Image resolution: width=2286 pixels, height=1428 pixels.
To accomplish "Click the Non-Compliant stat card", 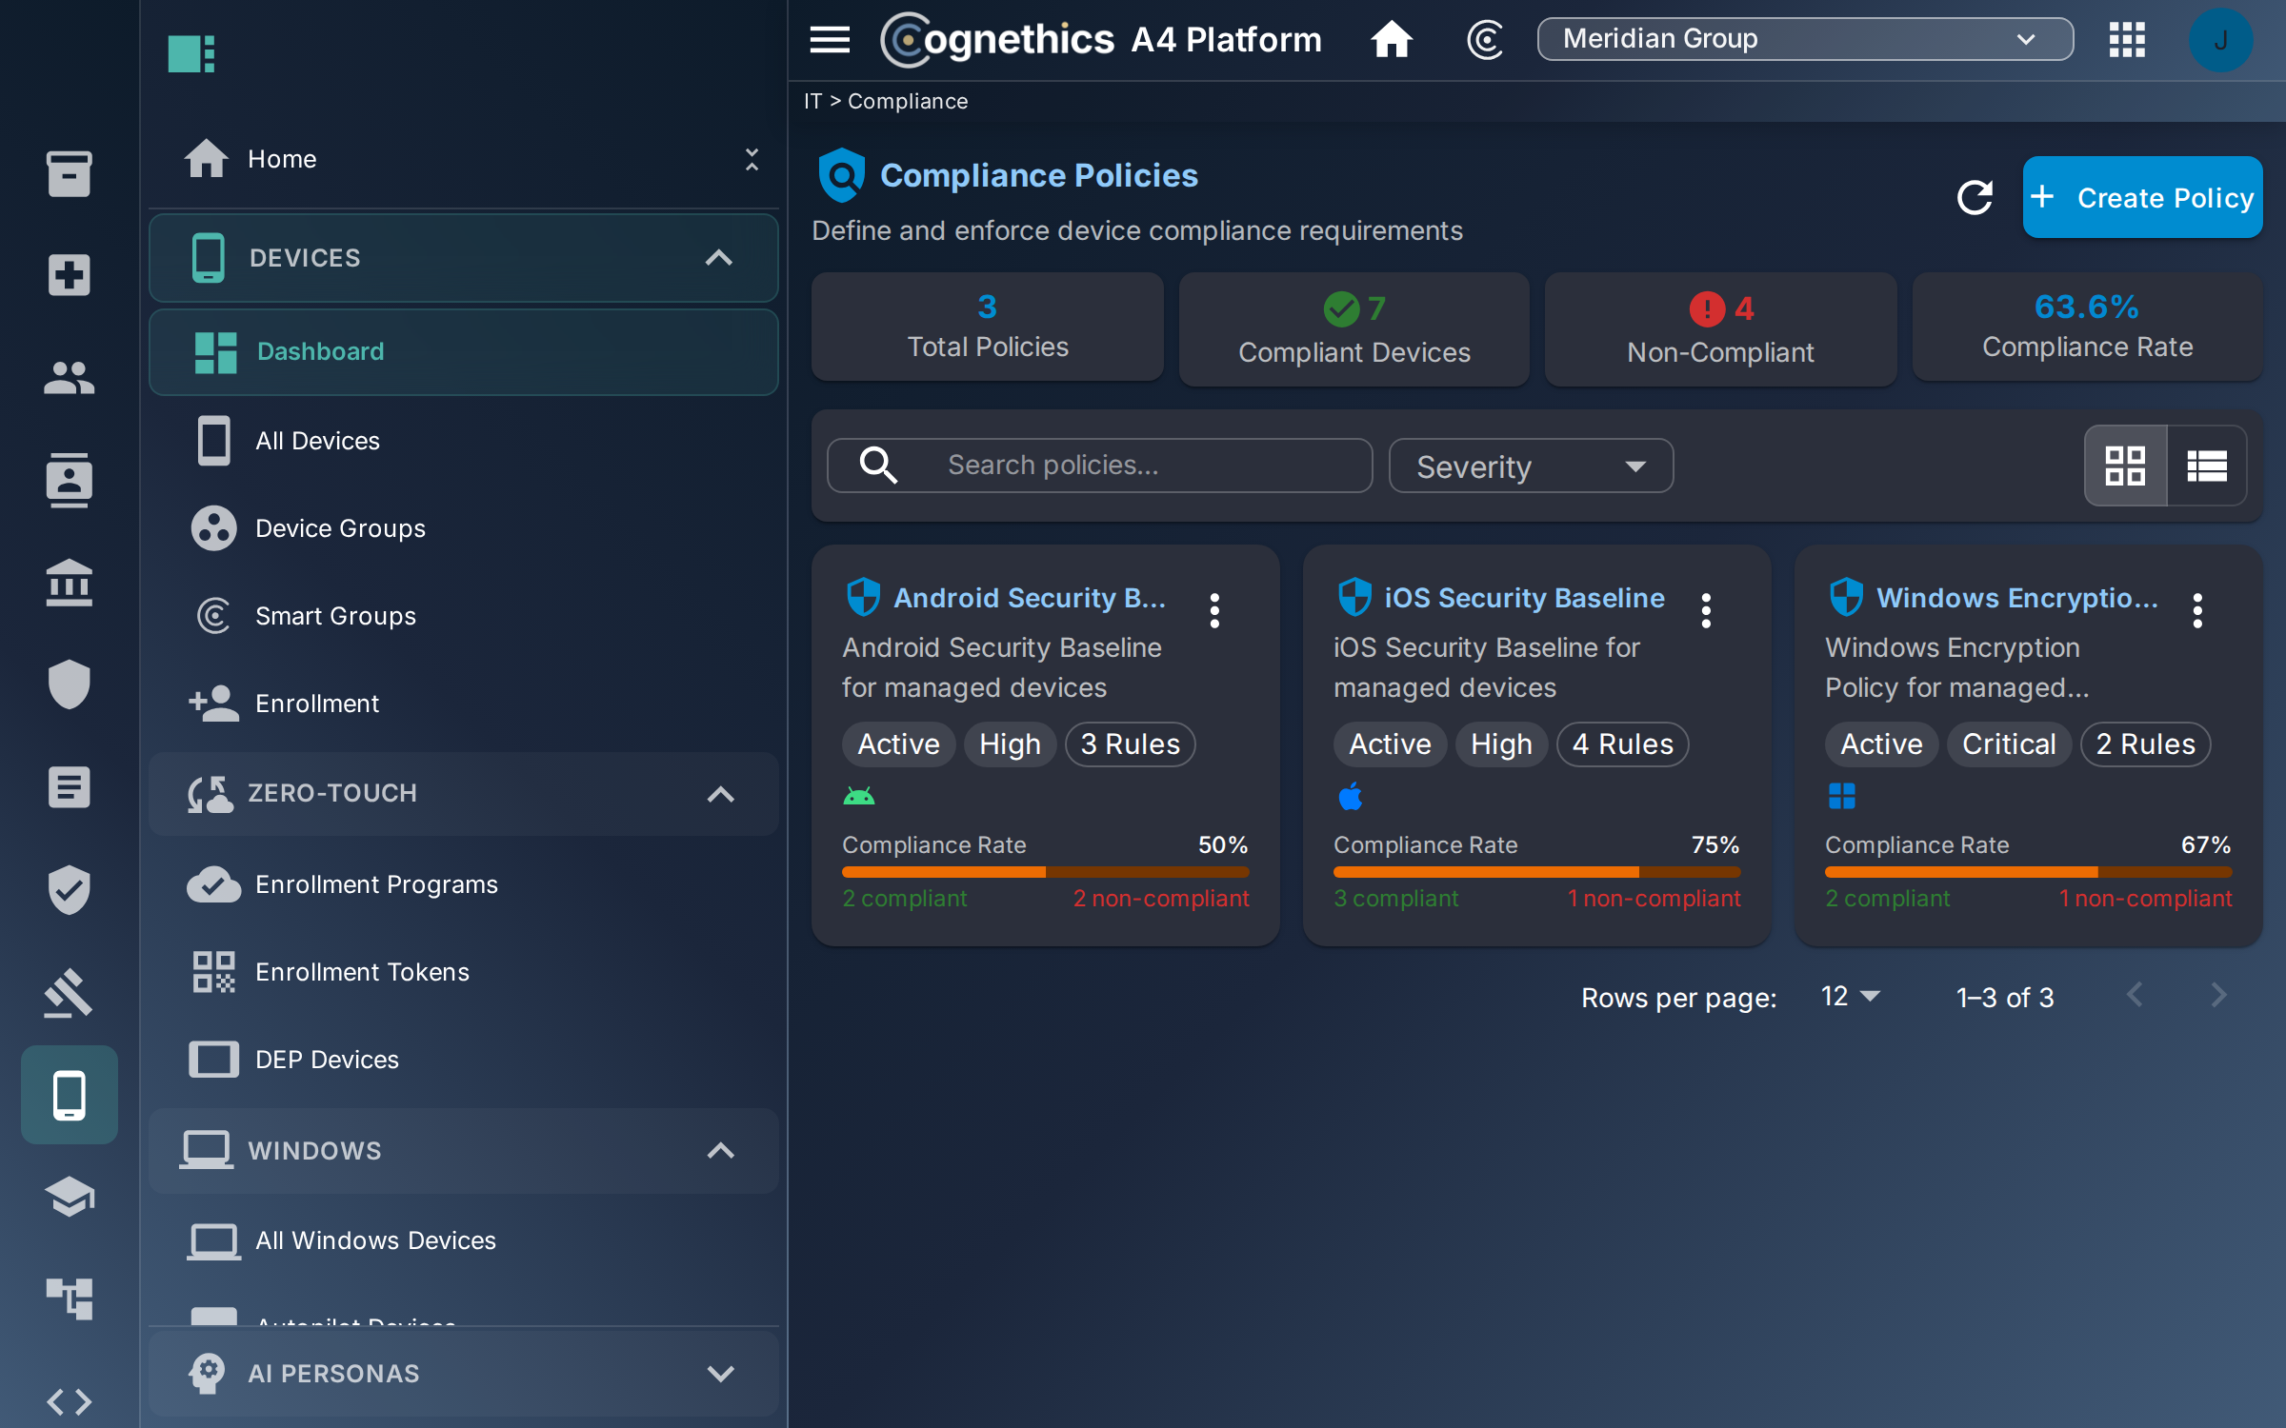I will (1720, 328).
